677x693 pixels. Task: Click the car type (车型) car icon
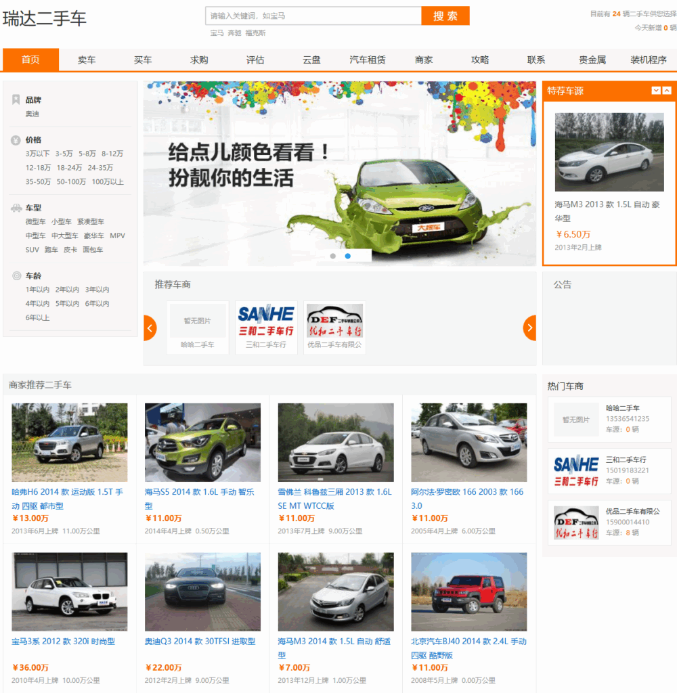pyautogui.click(x=16, y=208)
